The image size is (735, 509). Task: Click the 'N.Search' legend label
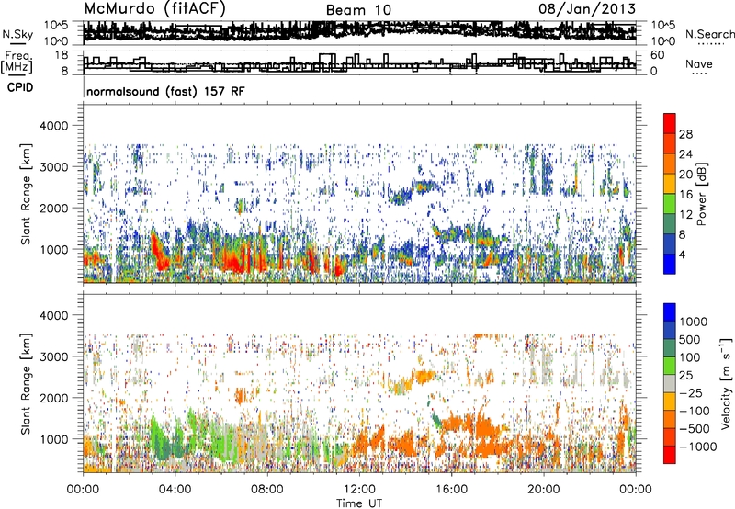pyautogui.click(x=709, y=34)
